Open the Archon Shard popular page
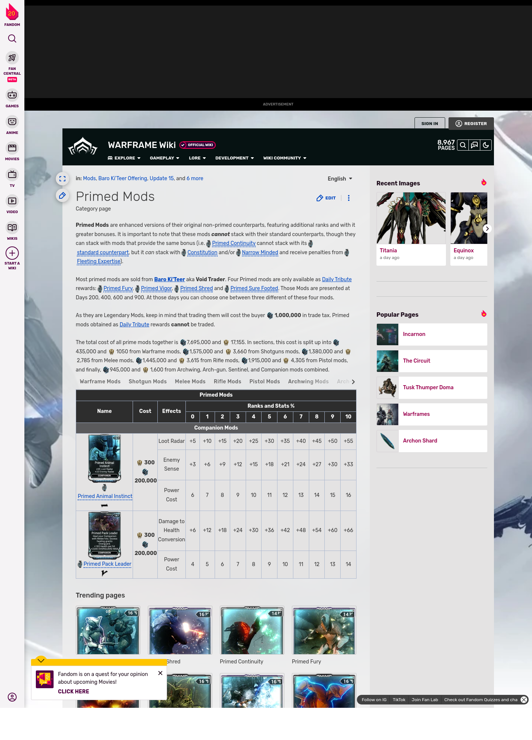Image resolution: width=532 pixels, height=740 pixels. 432,441
